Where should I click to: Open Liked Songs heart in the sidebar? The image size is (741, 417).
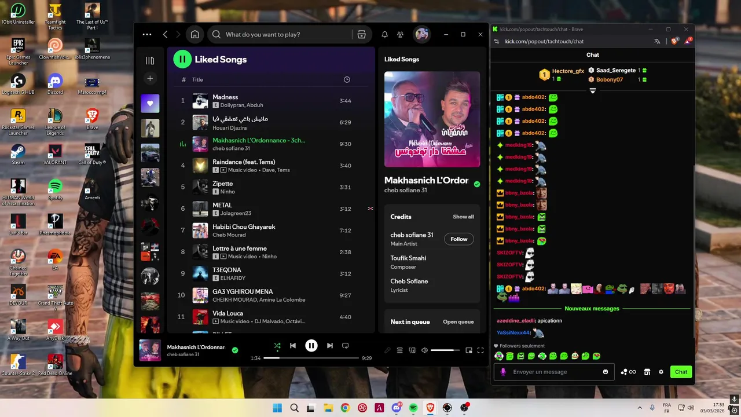(150, 104)
